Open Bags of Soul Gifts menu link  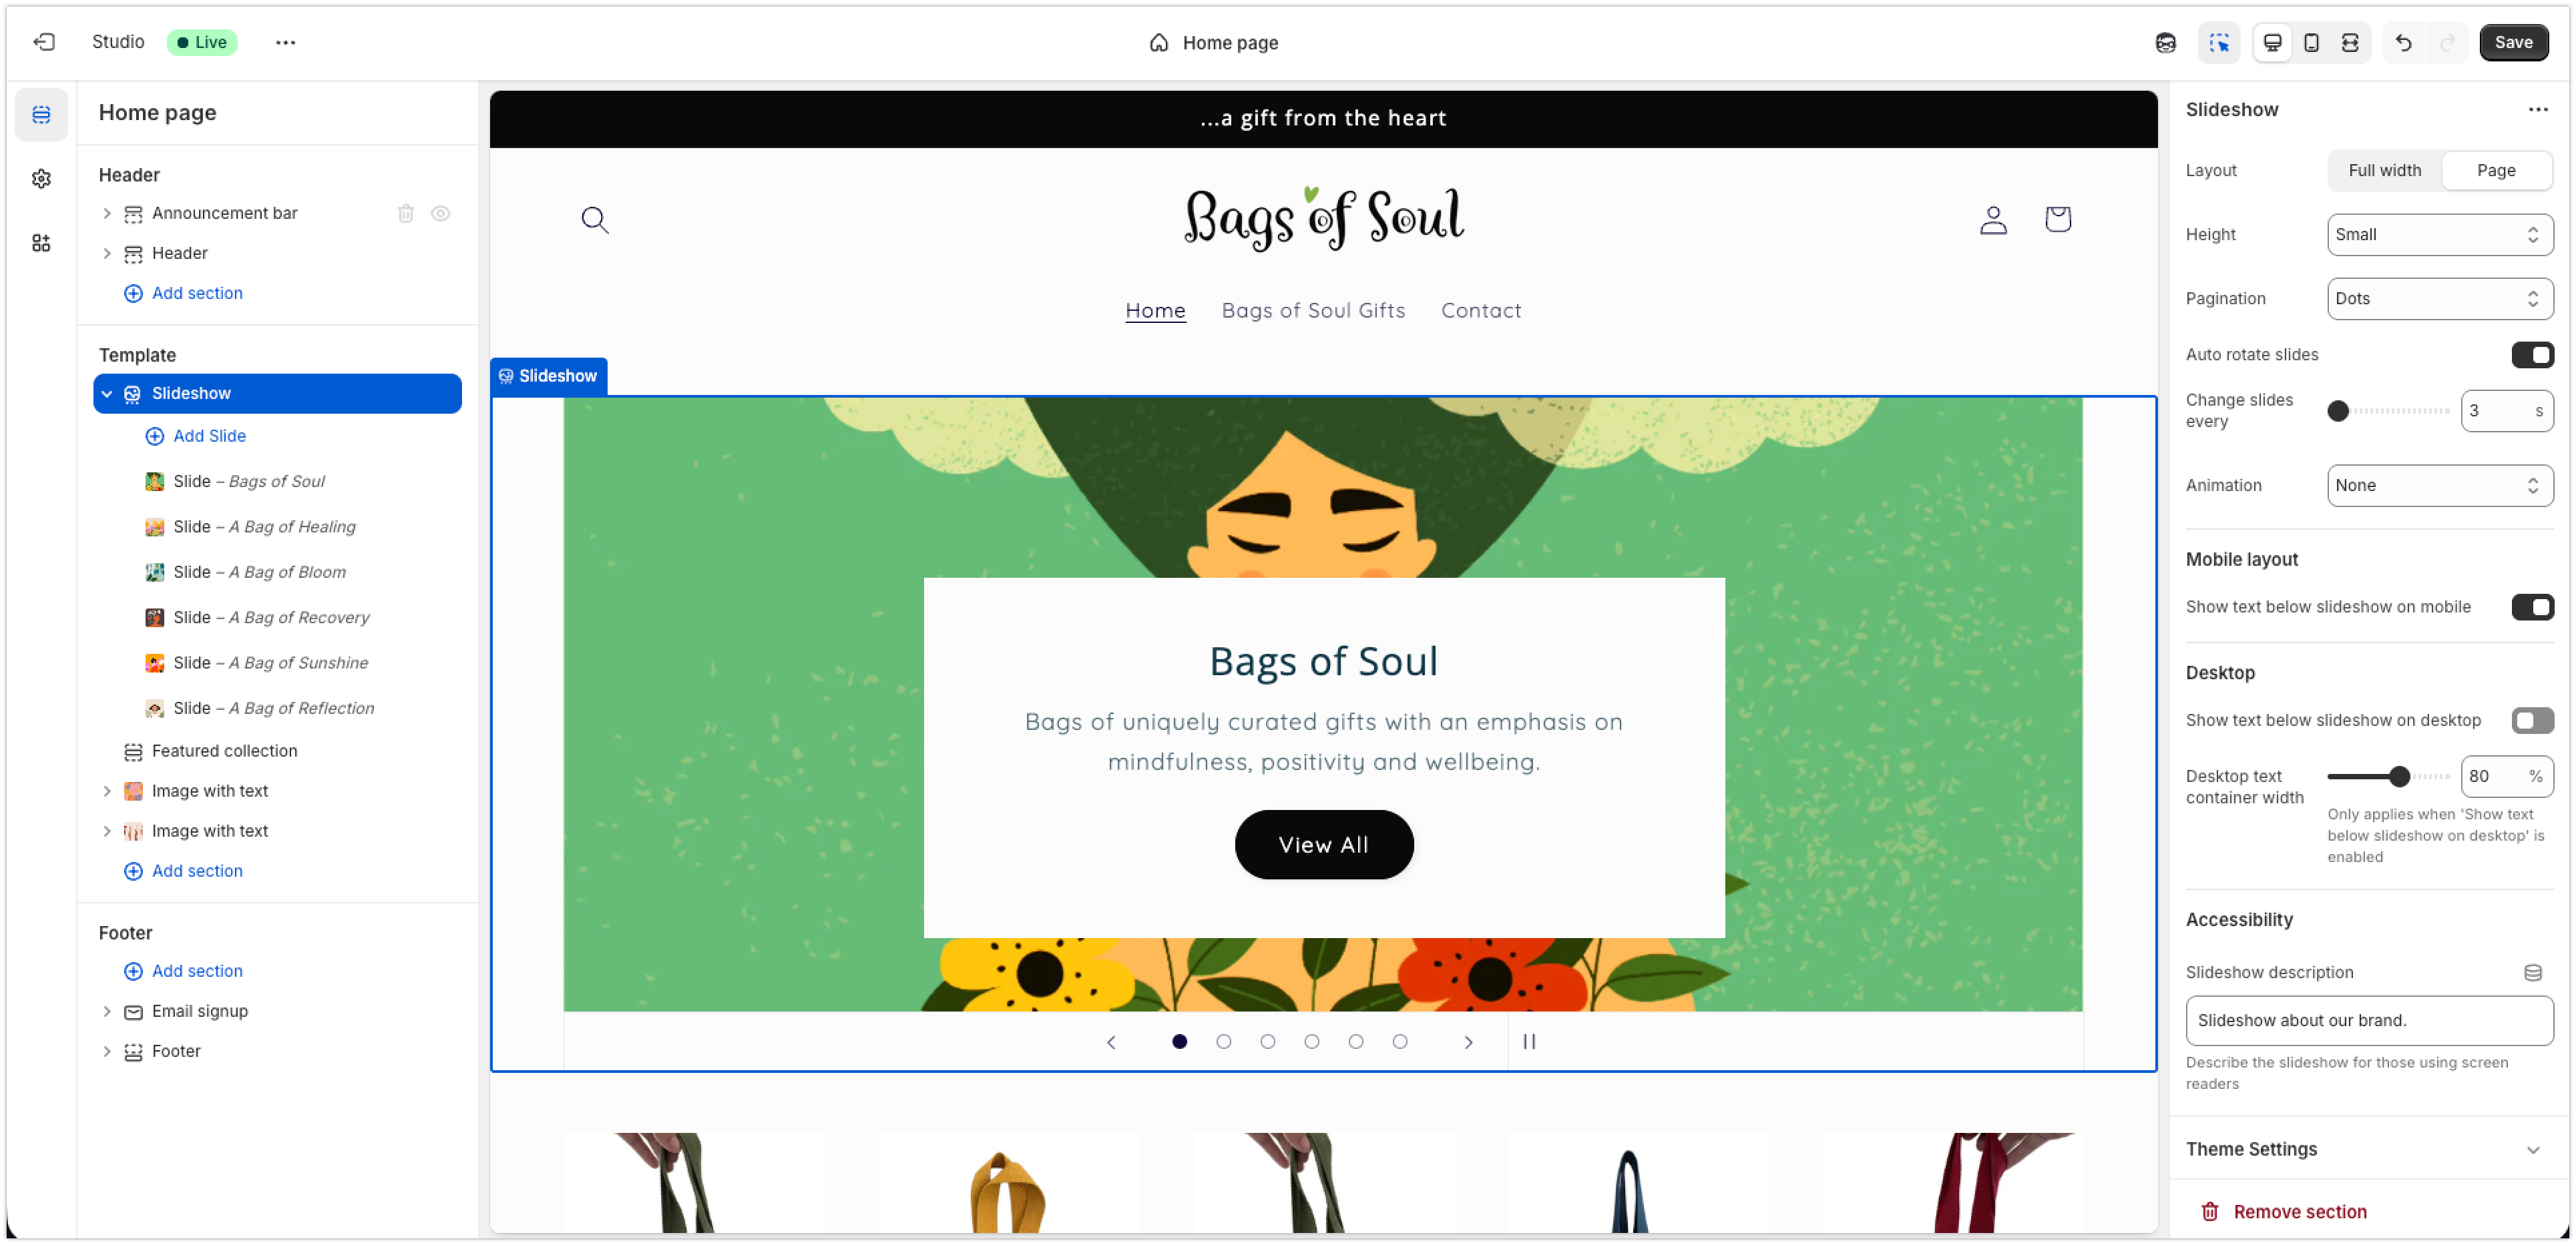point(1313,311)
